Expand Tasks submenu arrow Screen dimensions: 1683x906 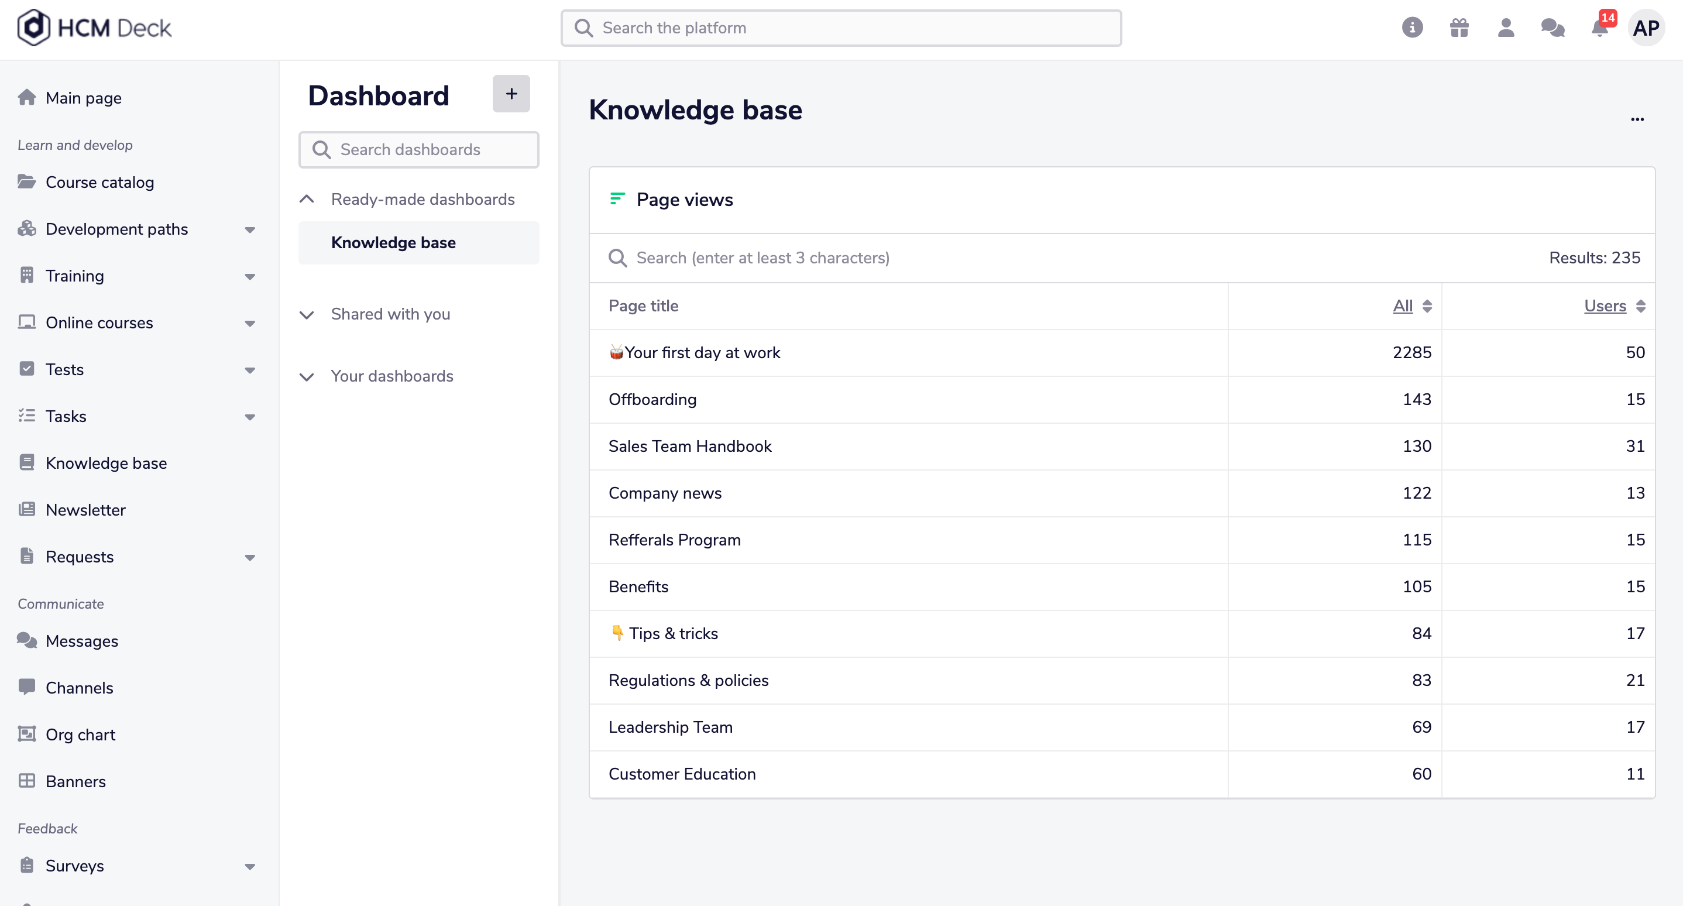(x=249, y=417)
